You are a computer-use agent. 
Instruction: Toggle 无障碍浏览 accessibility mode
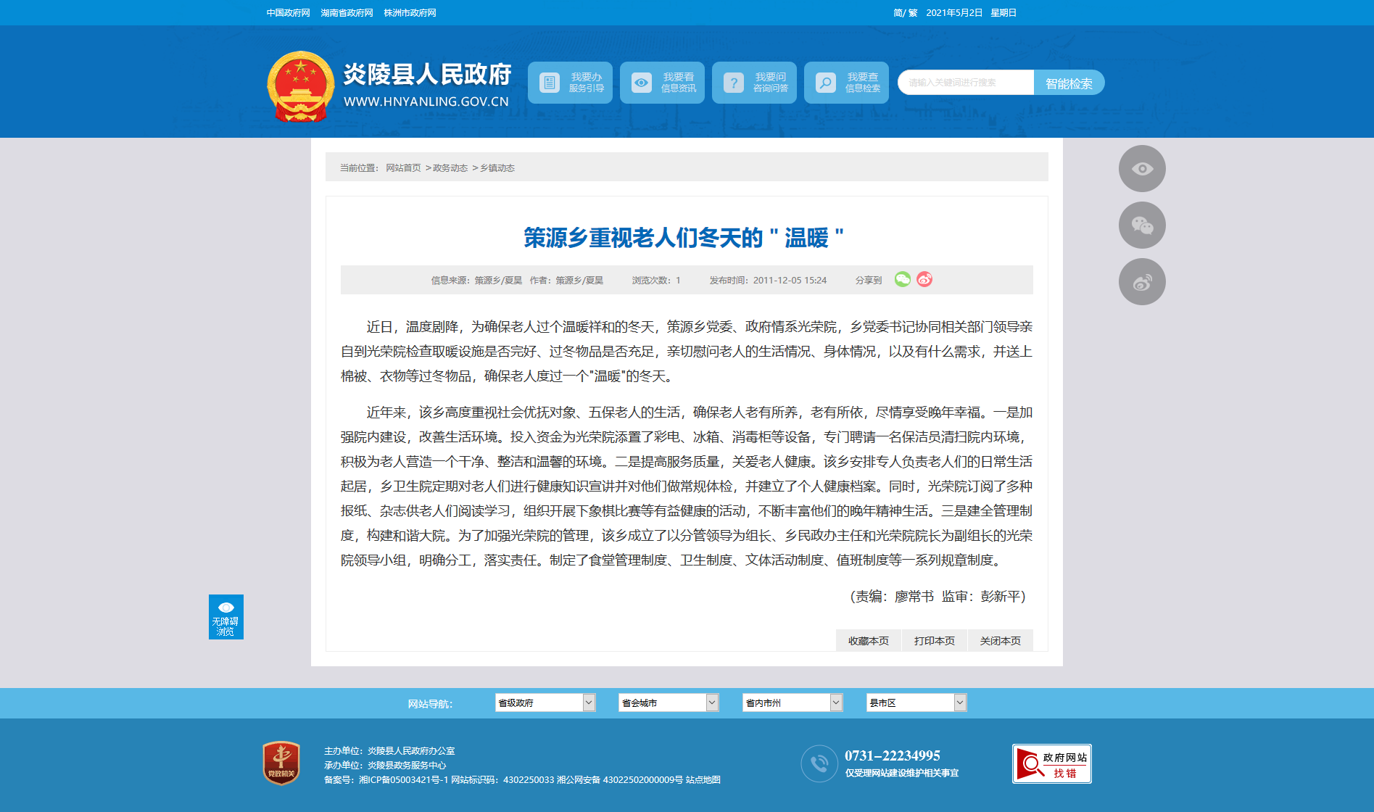point(226,617)
